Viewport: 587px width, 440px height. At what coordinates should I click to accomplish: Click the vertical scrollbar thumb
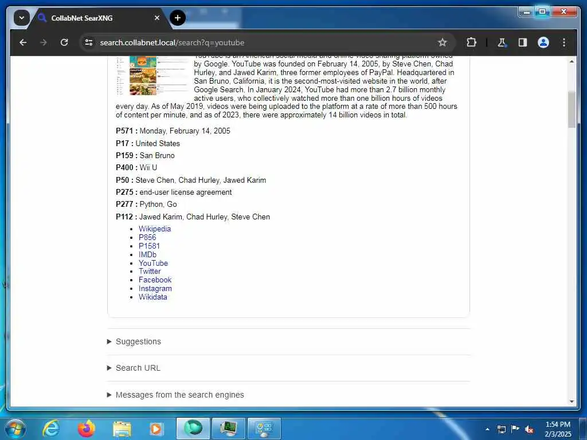coord(572,109)
